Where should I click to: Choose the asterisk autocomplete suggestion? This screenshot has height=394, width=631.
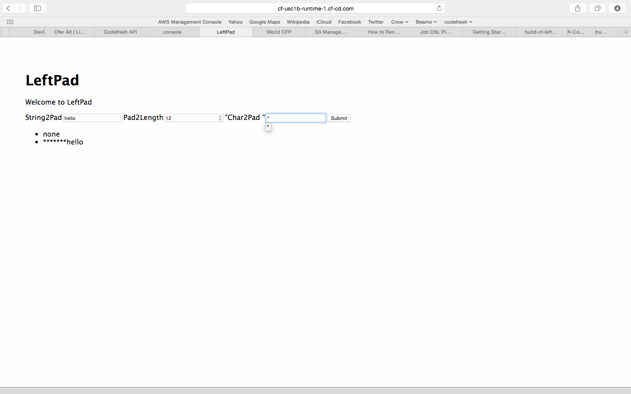pos(268,127)
